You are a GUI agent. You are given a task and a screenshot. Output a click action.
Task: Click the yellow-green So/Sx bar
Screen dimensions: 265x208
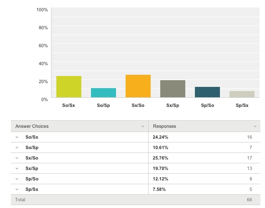click(69, 87)
